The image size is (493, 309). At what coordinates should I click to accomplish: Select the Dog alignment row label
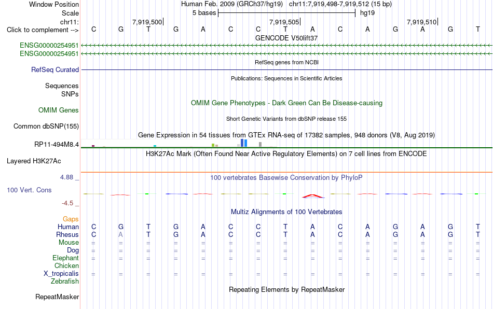[73, 250]
